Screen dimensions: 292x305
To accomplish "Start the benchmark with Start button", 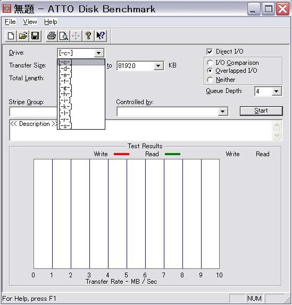I will pyautogui.click(x=261, y=111).
